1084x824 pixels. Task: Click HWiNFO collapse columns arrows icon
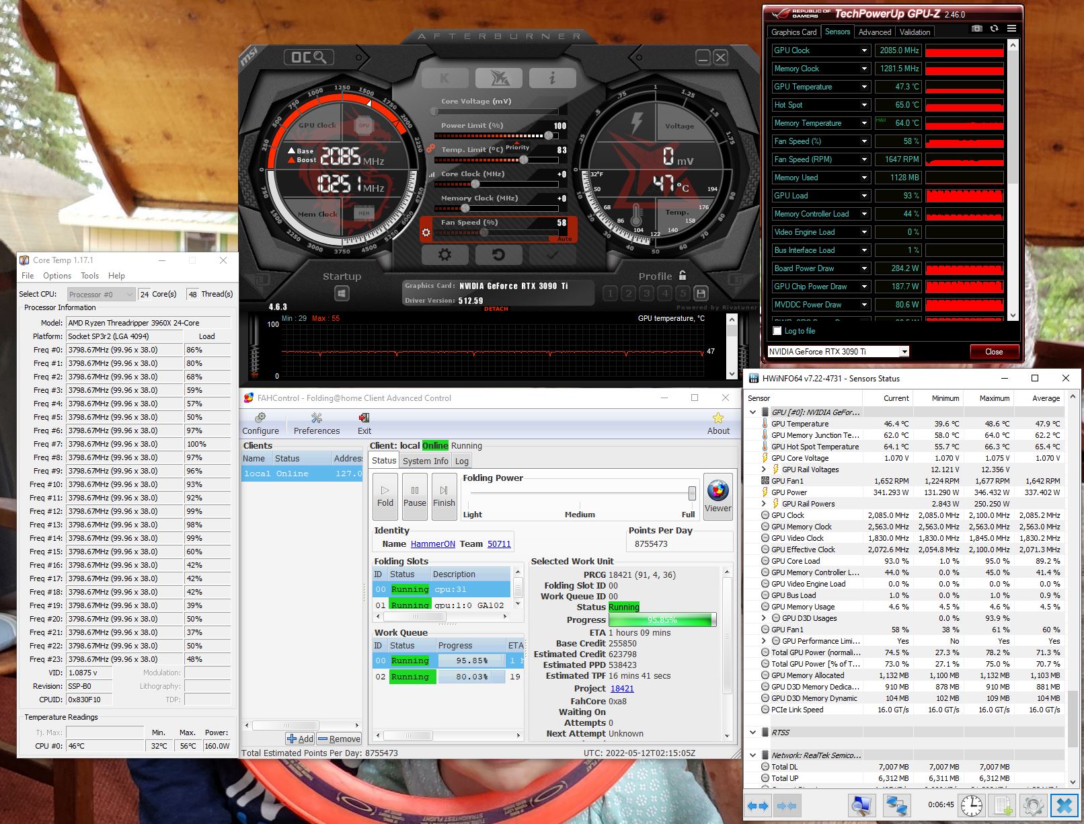[786, 805]
